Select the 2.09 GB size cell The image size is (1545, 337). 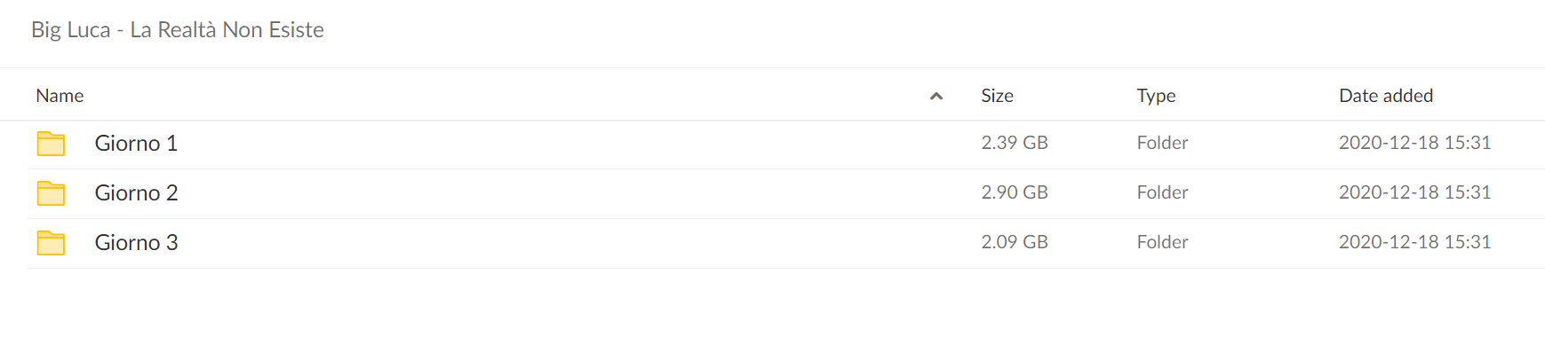1015,242
